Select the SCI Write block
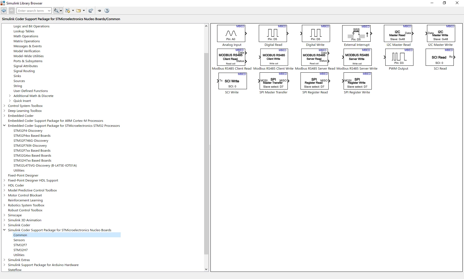 [x=232, y=81]
